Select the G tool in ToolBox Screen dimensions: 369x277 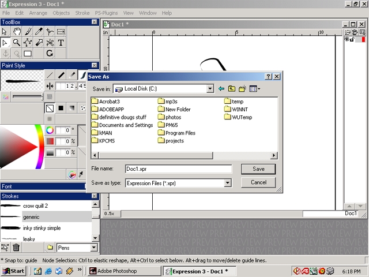[x=50, y=54]
